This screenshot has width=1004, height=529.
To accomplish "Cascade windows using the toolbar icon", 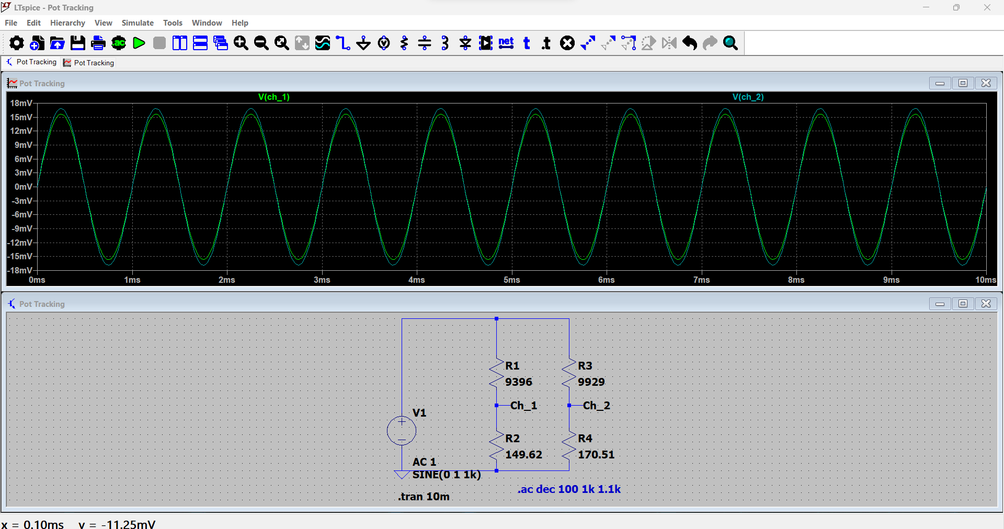I will 221,43.
